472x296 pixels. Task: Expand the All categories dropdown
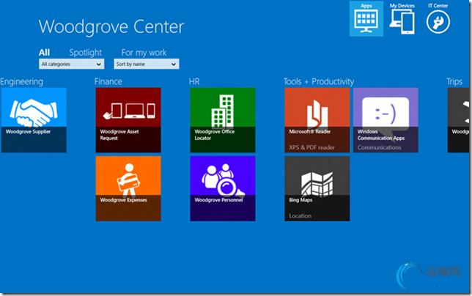[x=72, y=64]
